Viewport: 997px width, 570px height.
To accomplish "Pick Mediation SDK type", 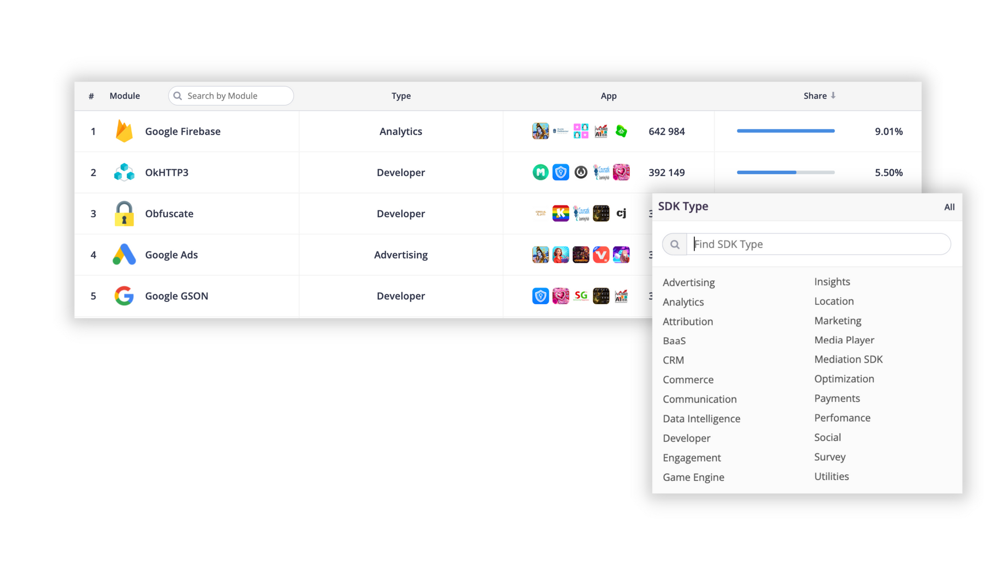I will pos(848,360).
